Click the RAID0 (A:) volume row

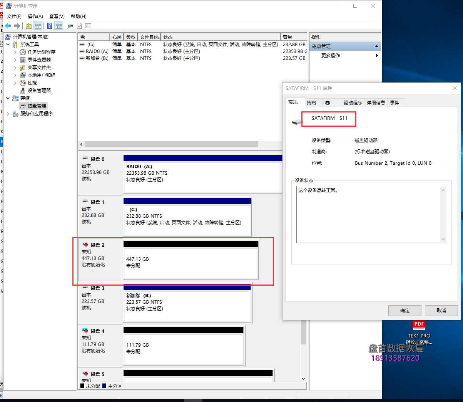pos(97,51)
